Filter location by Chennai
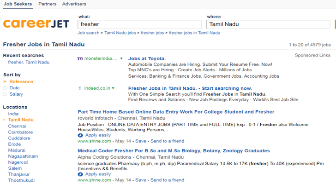 pos(17,126)
